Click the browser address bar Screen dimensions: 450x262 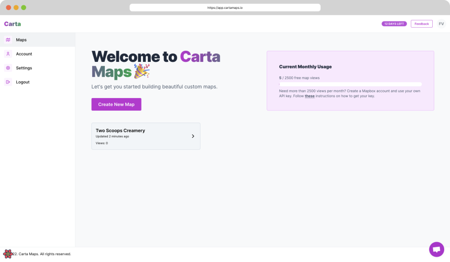pos(225,8)
